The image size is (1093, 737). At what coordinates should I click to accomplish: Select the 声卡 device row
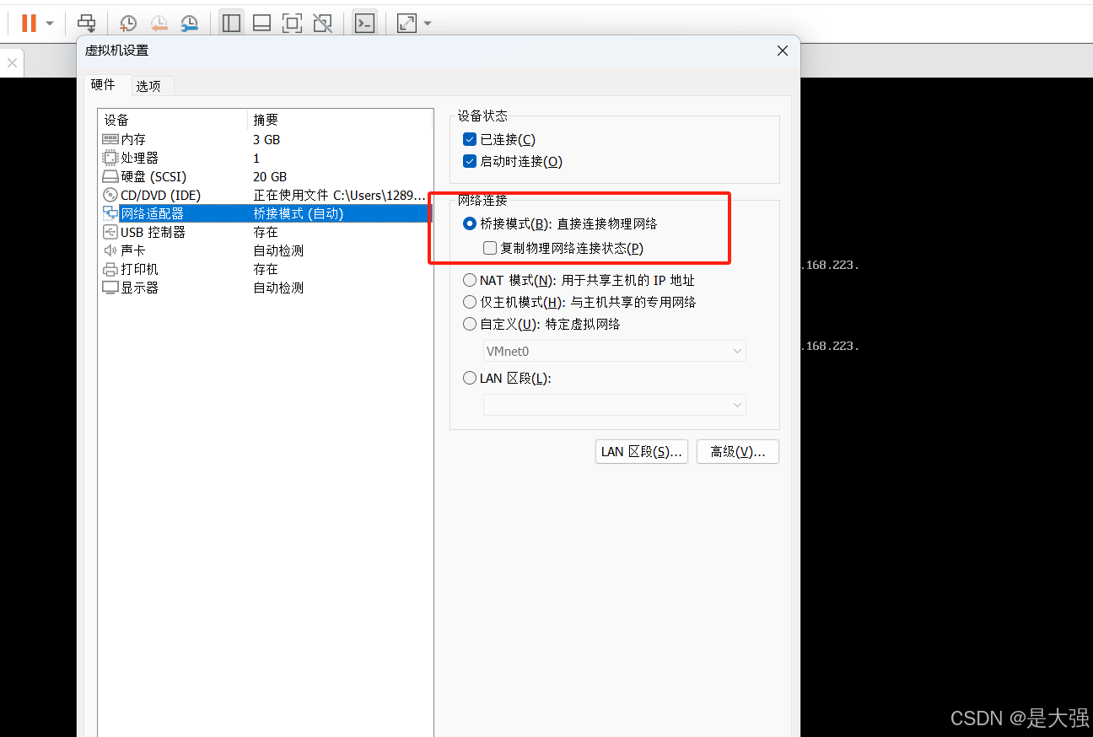click(265, 250)
